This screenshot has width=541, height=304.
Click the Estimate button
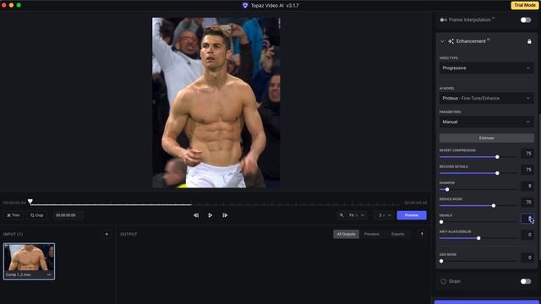(487, 138)
